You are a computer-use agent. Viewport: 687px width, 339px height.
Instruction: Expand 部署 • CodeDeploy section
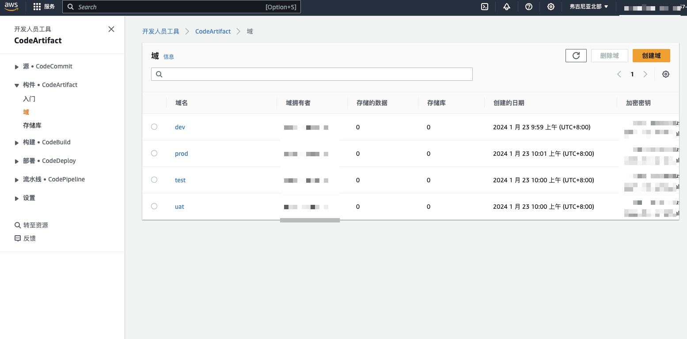point(17,161)
